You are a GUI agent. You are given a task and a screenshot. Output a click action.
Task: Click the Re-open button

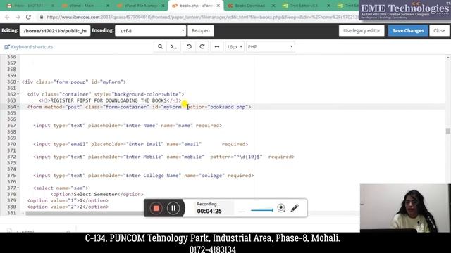[x=201, y=31]
